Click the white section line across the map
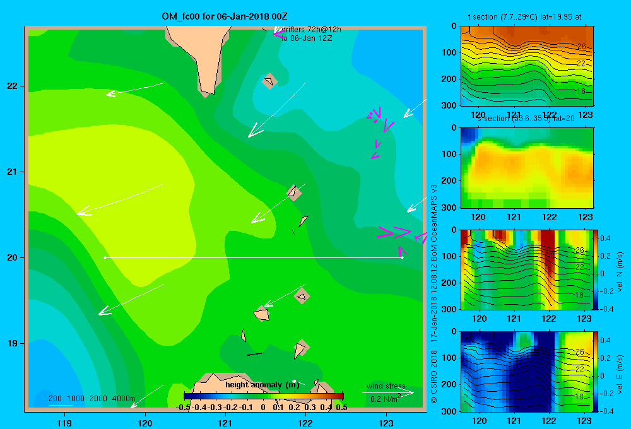631x429 pixels. 254,257
